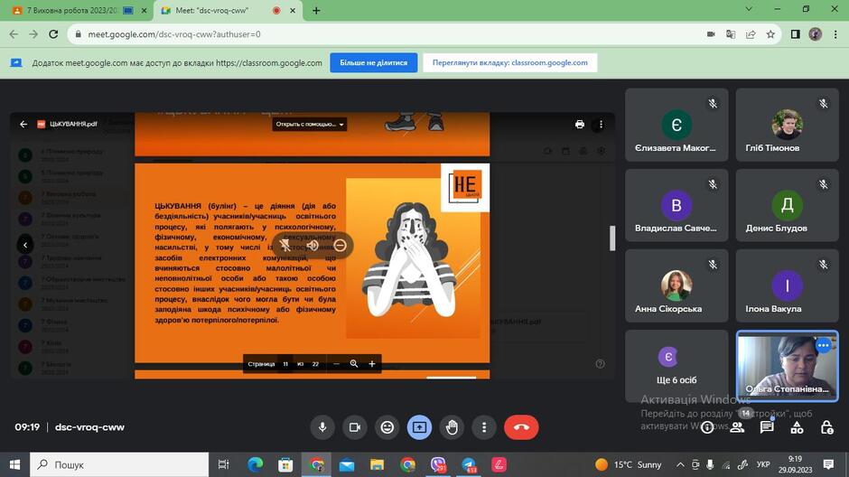Viewport: 849px width, 477px height.
Task: Click the red leave call button
Action: tap(521, 427)
